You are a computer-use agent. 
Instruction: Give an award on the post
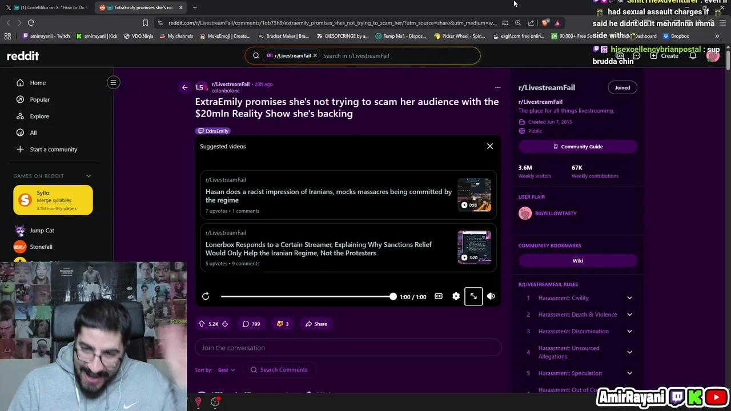(x=283, y=324)
